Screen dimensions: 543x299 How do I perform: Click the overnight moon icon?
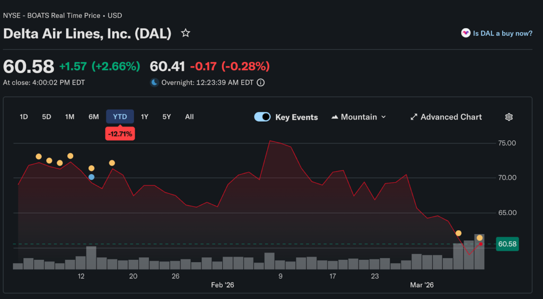[x=154, y=83]
